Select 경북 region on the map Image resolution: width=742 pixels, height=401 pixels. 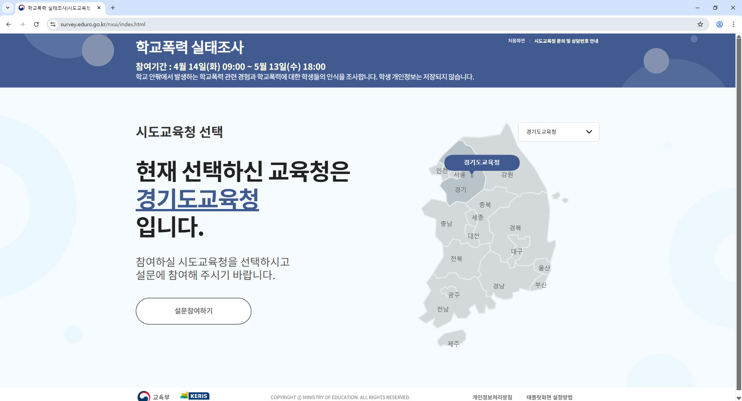[515, 228]
